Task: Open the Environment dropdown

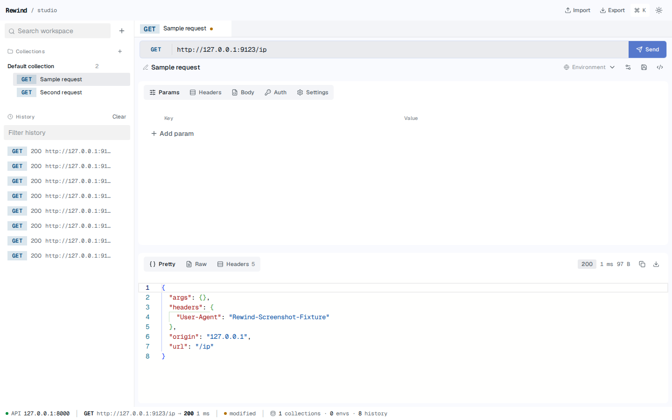Action: click(589, 67)
